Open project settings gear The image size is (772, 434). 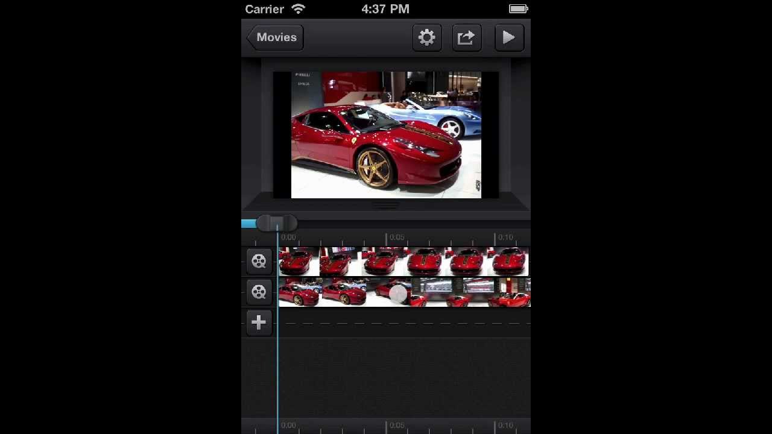427,37
